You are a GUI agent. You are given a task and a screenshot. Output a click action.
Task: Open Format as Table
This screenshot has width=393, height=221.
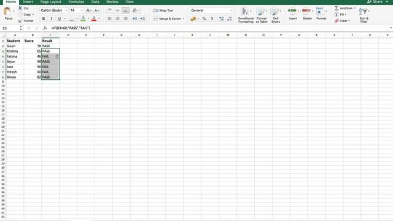(x=262, y=15)
